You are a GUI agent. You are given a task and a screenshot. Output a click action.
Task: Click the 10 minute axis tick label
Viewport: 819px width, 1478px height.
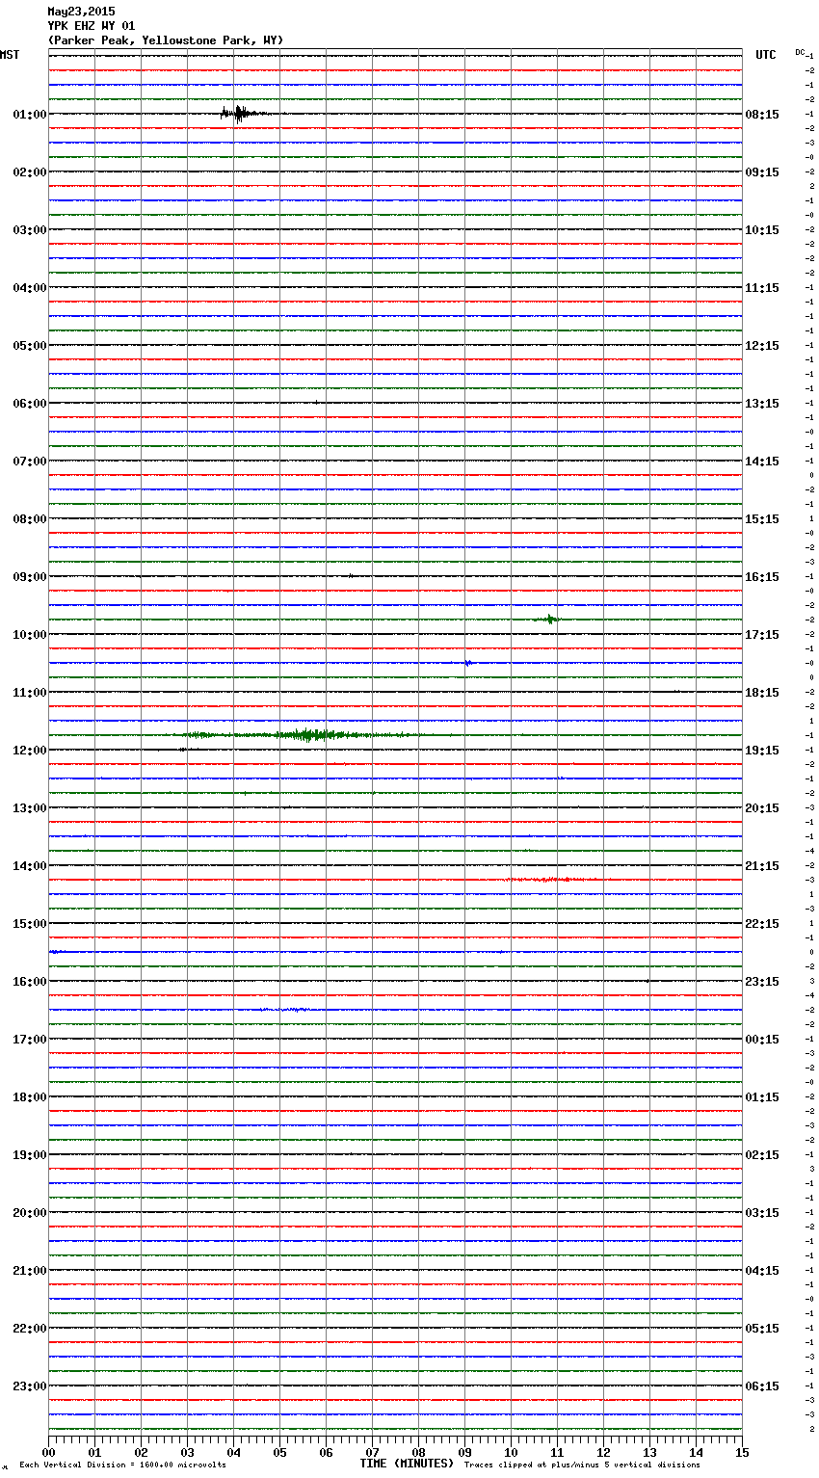point(511,1452)
